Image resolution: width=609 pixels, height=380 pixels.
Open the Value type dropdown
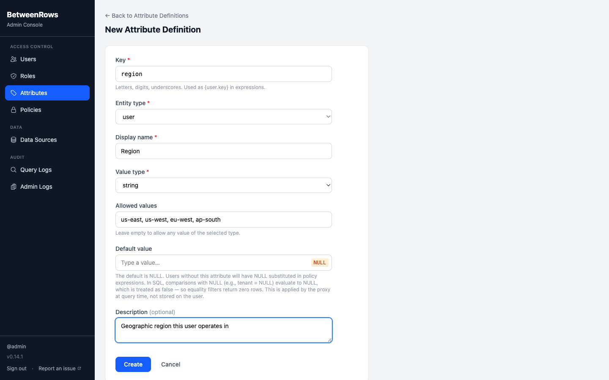[x=224, y=185]
